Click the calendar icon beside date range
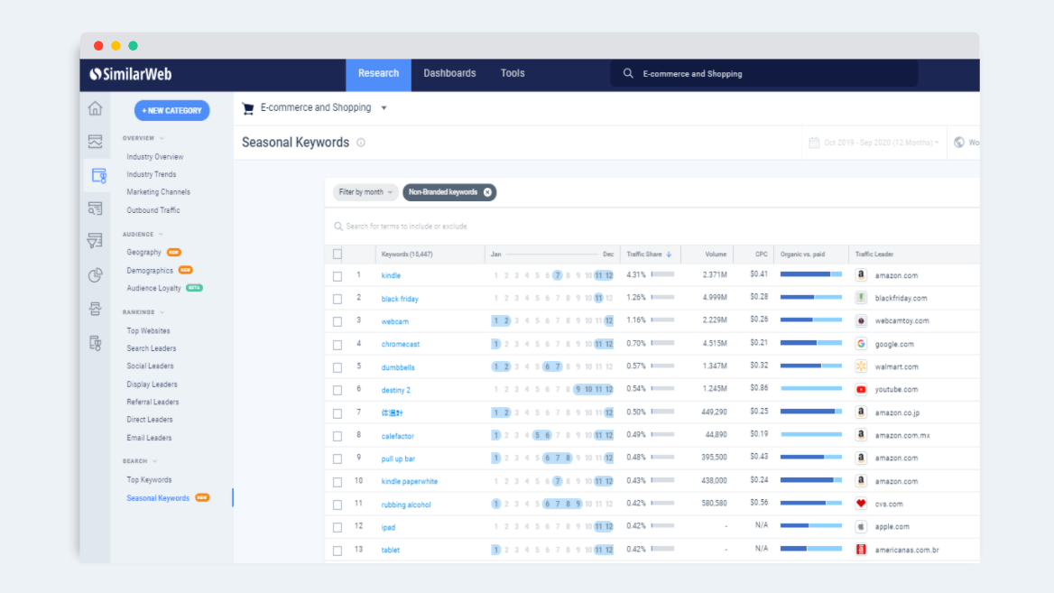The height and width of the screenshot is (593, 1054). (x=814, y=143)
